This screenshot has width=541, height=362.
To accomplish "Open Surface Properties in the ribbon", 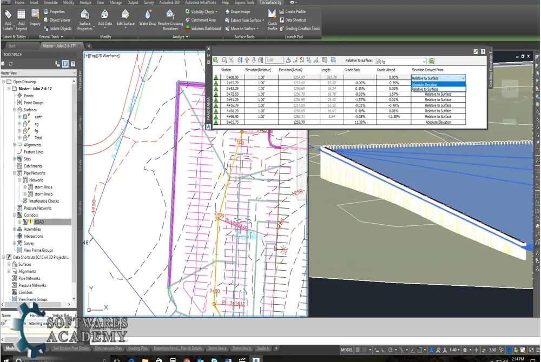I will click(85, 20).
